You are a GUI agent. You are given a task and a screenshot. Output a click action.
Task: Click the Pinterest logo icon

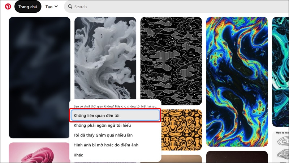click(8, 7)
